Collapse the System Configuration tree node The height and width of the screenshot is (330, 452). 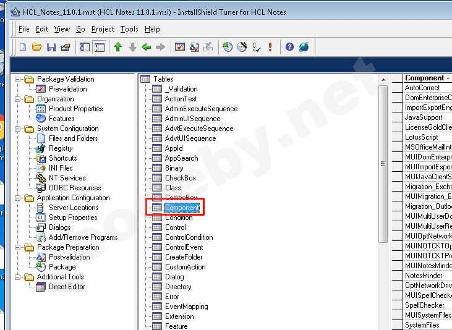(x=17, y=129)
